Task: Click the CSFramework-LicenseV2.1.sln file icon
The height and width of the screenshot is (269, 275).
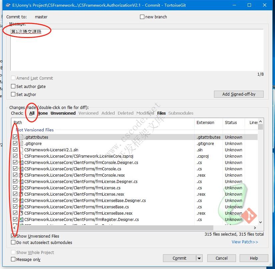Action: (x=21, y=150)
